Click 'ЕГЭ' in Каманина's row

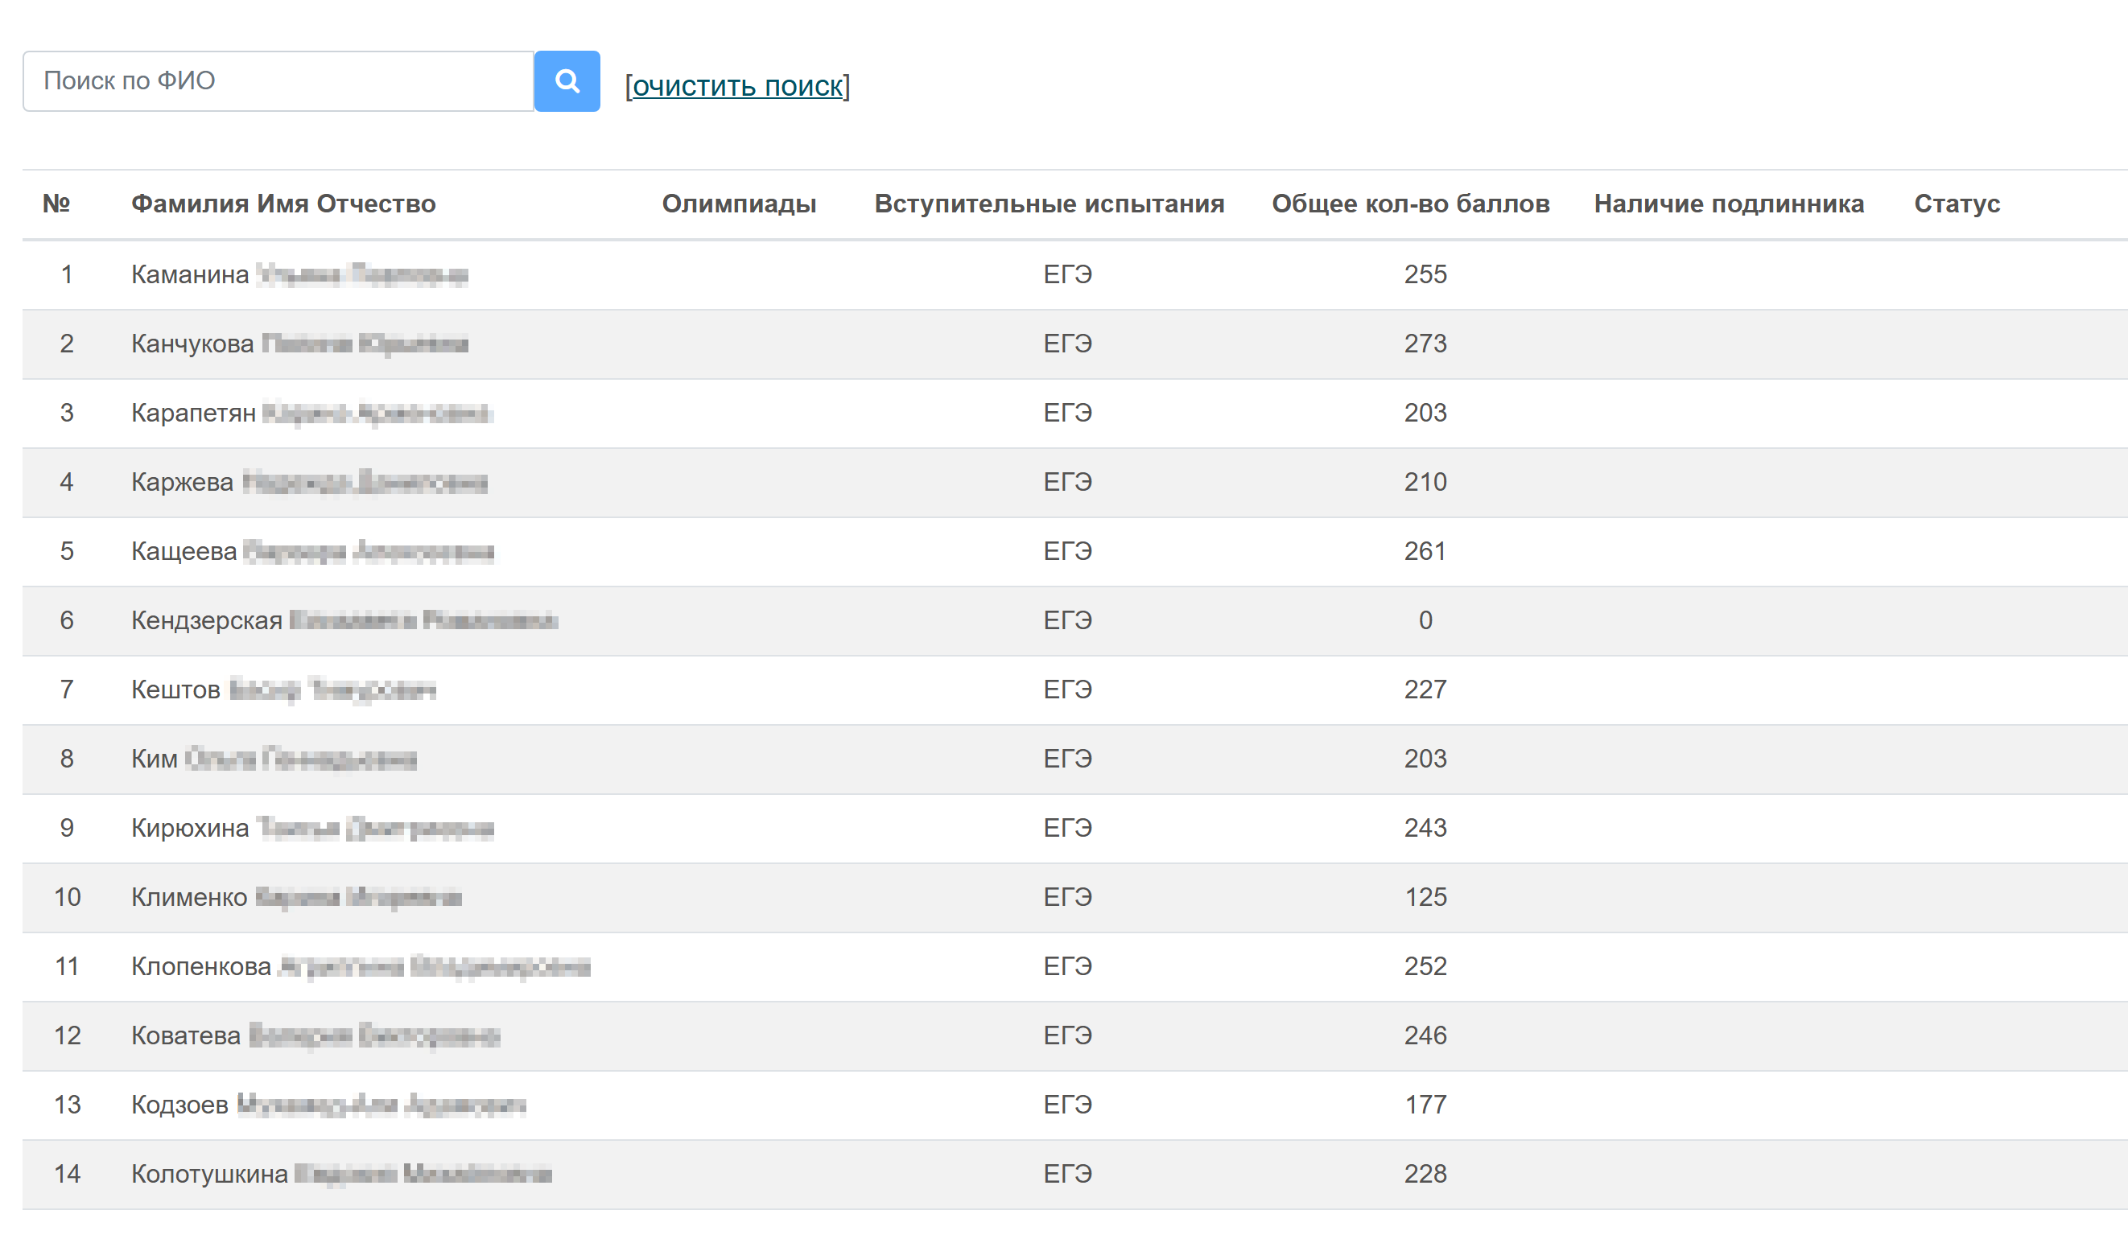[x=1067, y=274]
